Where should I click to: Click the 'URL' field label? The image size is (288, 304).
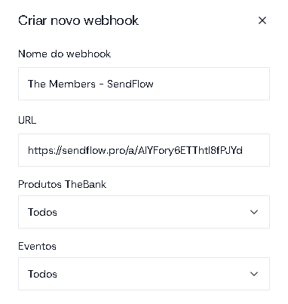(27, 120)
